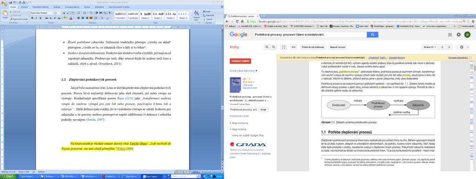The image size is (476, 179).
Task: Open Strana 15 page dropdown
Action: 430,47
